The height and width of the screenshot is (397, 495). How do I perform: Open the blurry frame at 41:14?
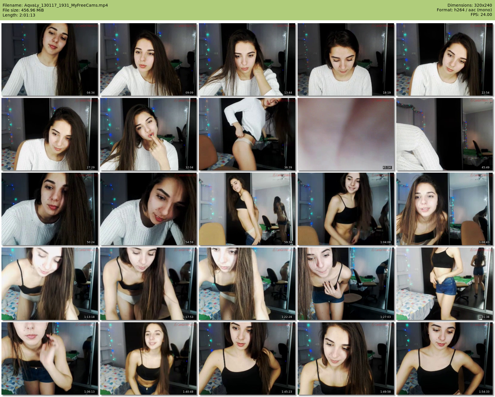(x=346, y=134)
